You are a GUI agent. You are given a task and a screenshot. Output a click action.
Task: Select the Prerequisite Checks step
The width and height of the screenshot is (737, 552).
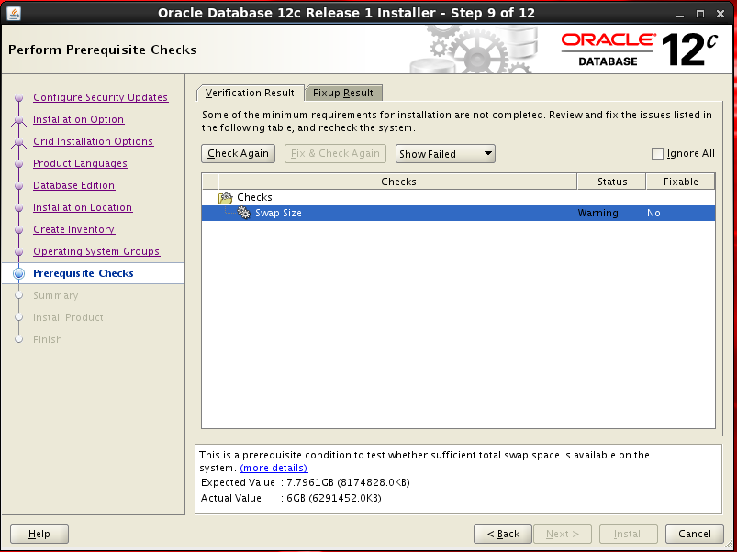click(x=84, y=273)
